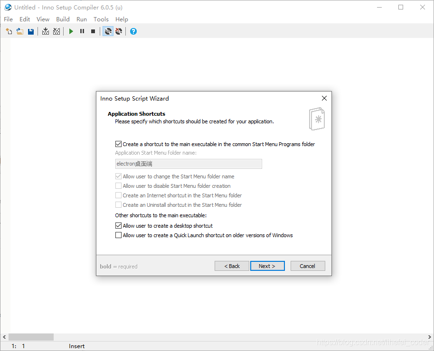434x351 pixels.
Task: Click the Cancel button
Action: click(x=308, y=266)
